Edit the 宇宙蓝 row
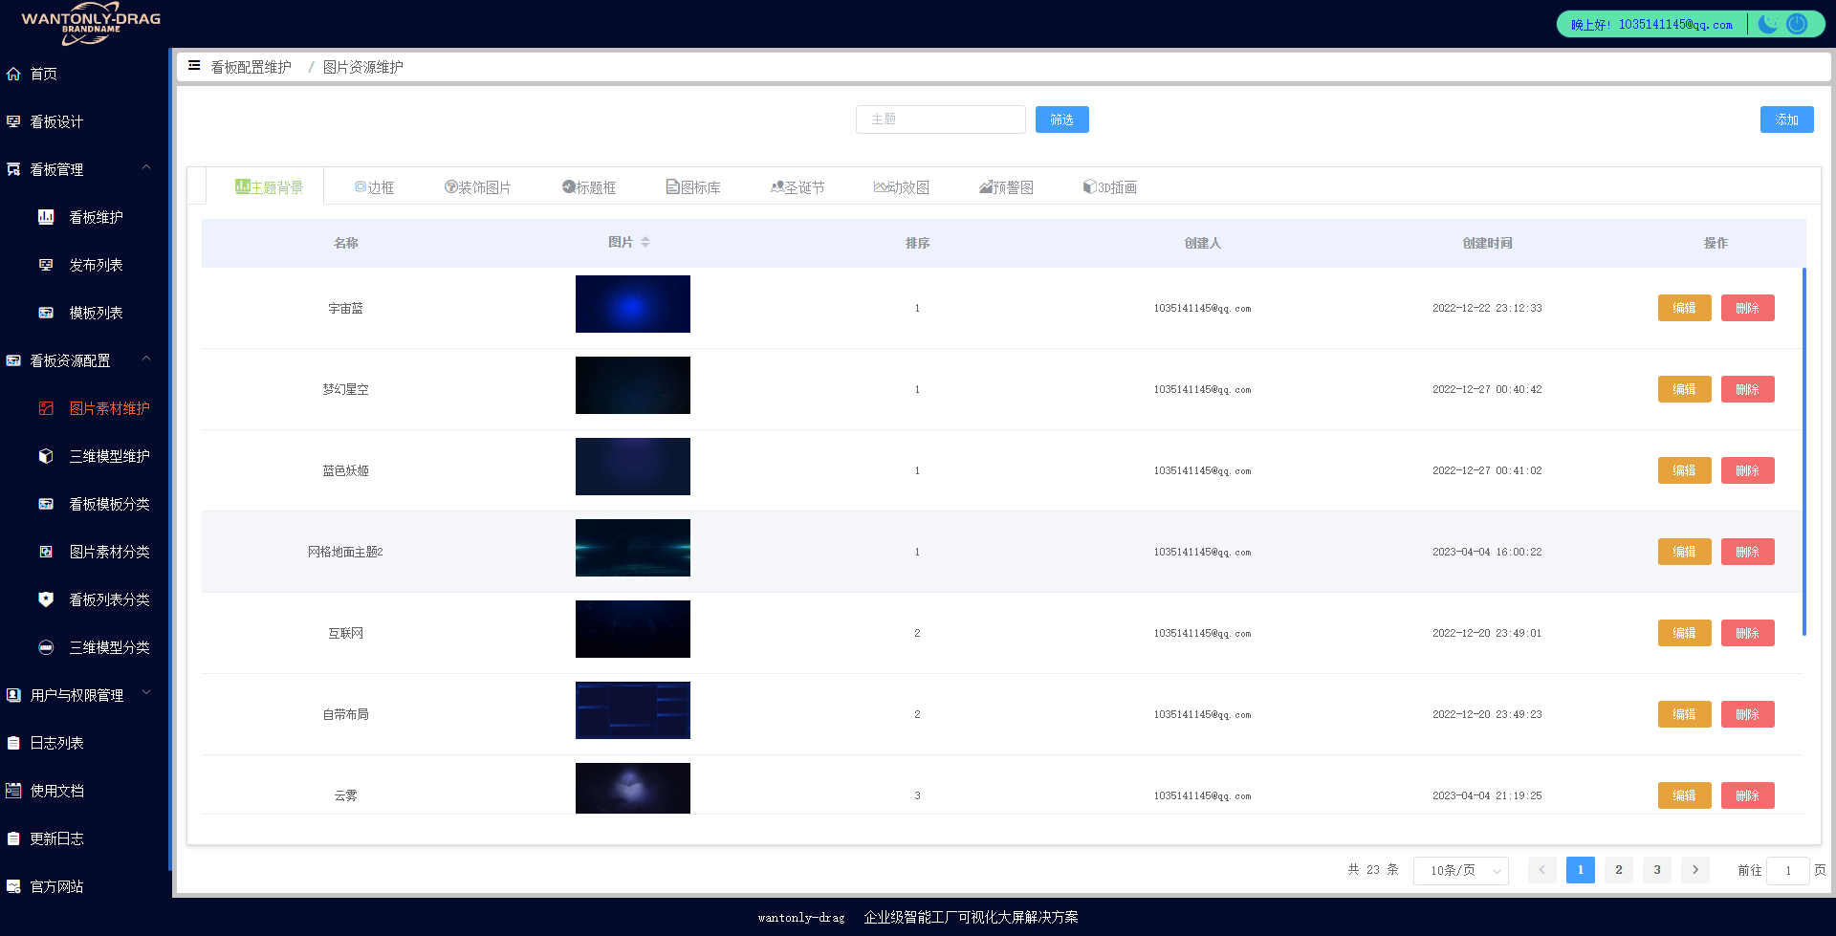This screenshot has width=1836, height=936. point(1684,308)
